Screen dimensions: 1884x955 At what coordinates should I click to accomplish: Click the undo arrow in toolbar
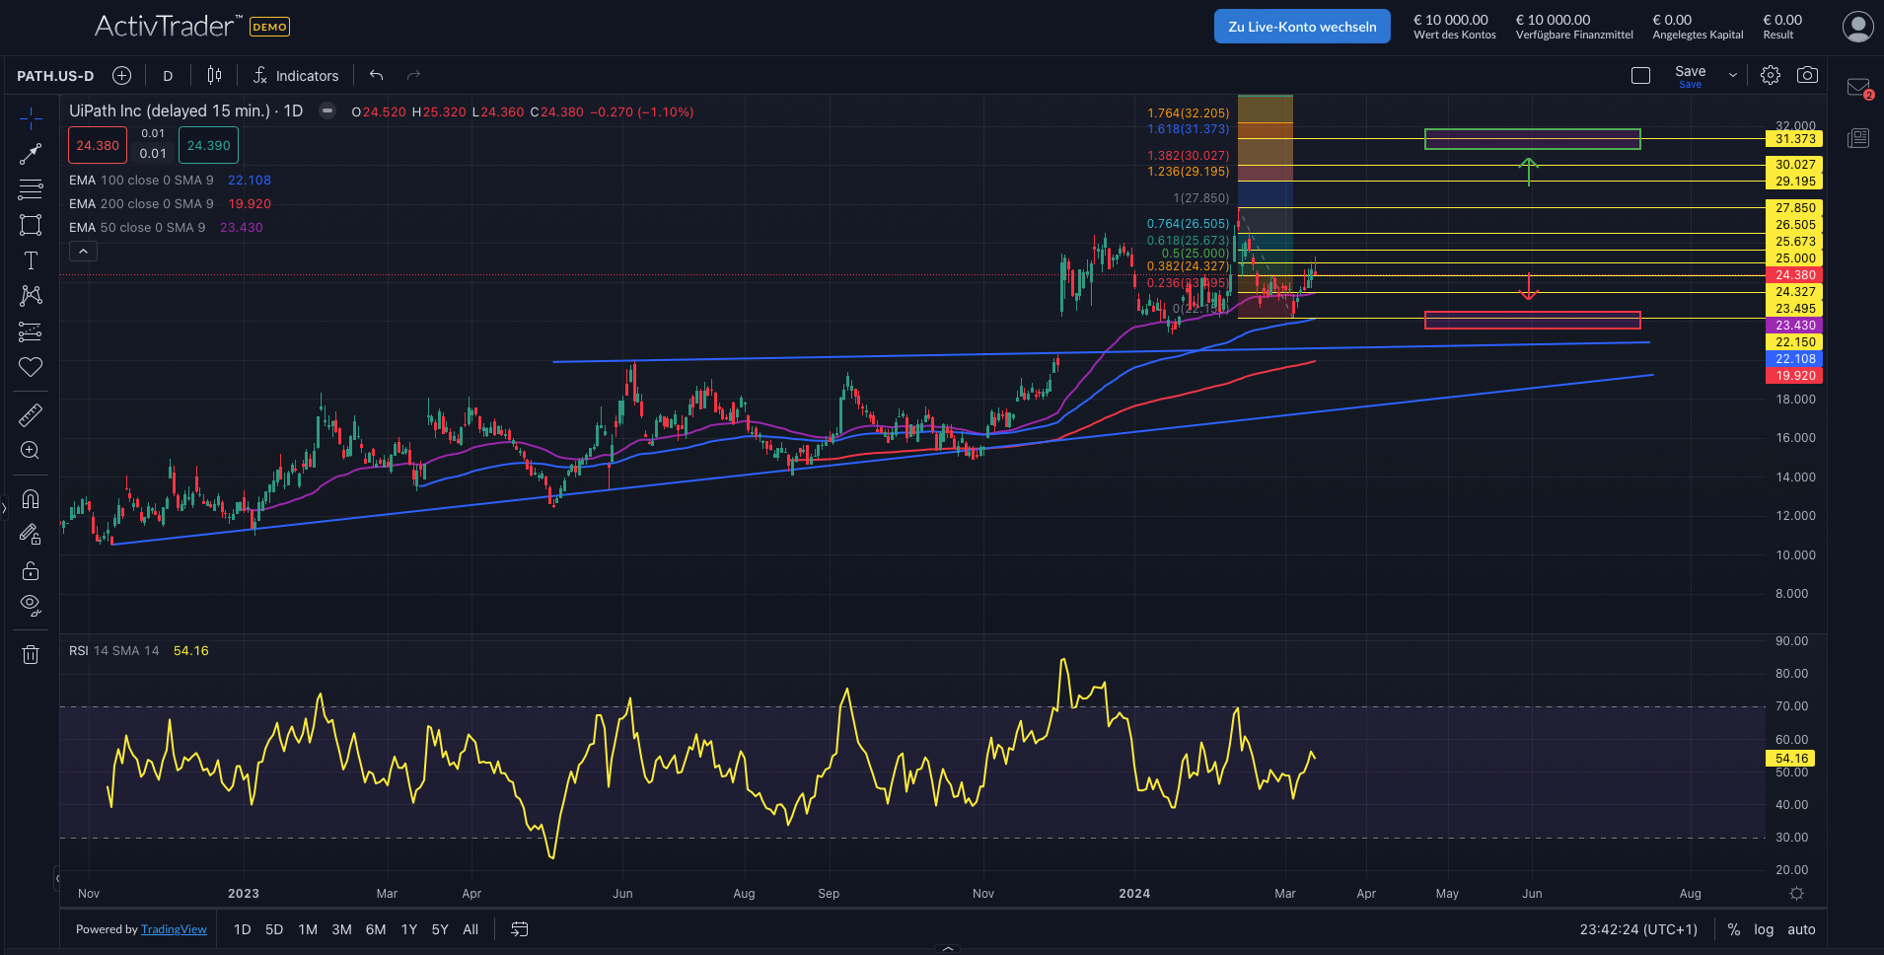pos(376,75)
